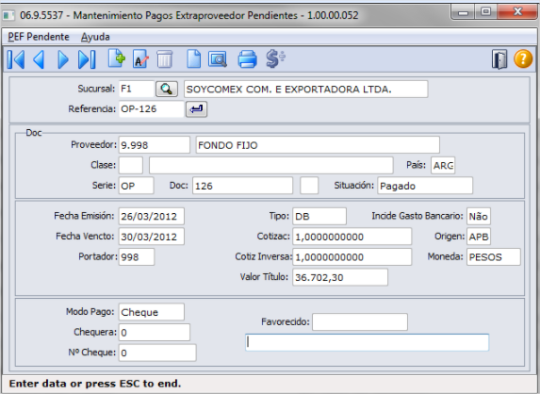Click the Cotiz Inversa value field
540x394 pixels.
[352, 257]
